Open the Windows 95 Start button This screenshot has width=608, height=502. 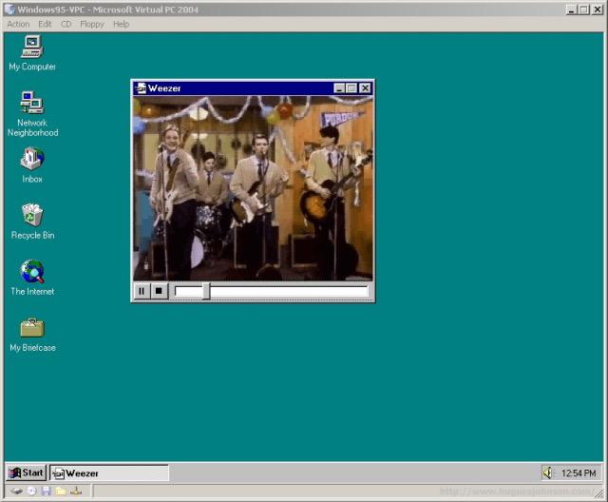click(x=27, y=473)
